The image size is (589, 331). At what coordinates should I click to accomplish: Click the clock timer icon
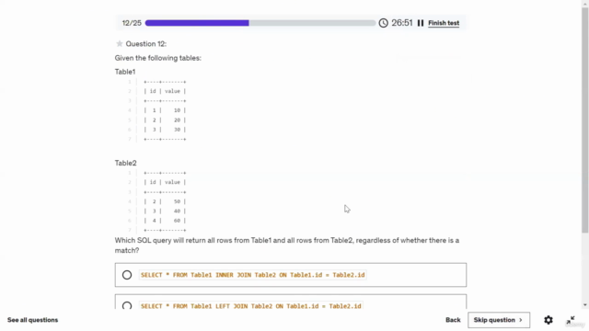click(x=383, y=23)
